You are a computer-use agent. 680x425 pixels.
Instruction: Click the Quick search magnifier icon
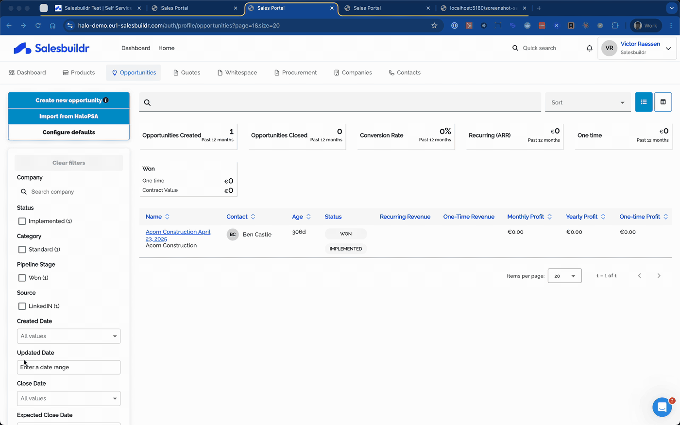515,48
